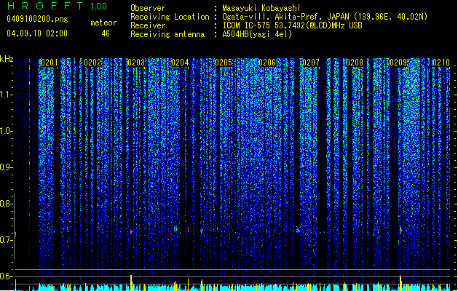
Task: Click the 0201 time marker
Action: [49, 63]
